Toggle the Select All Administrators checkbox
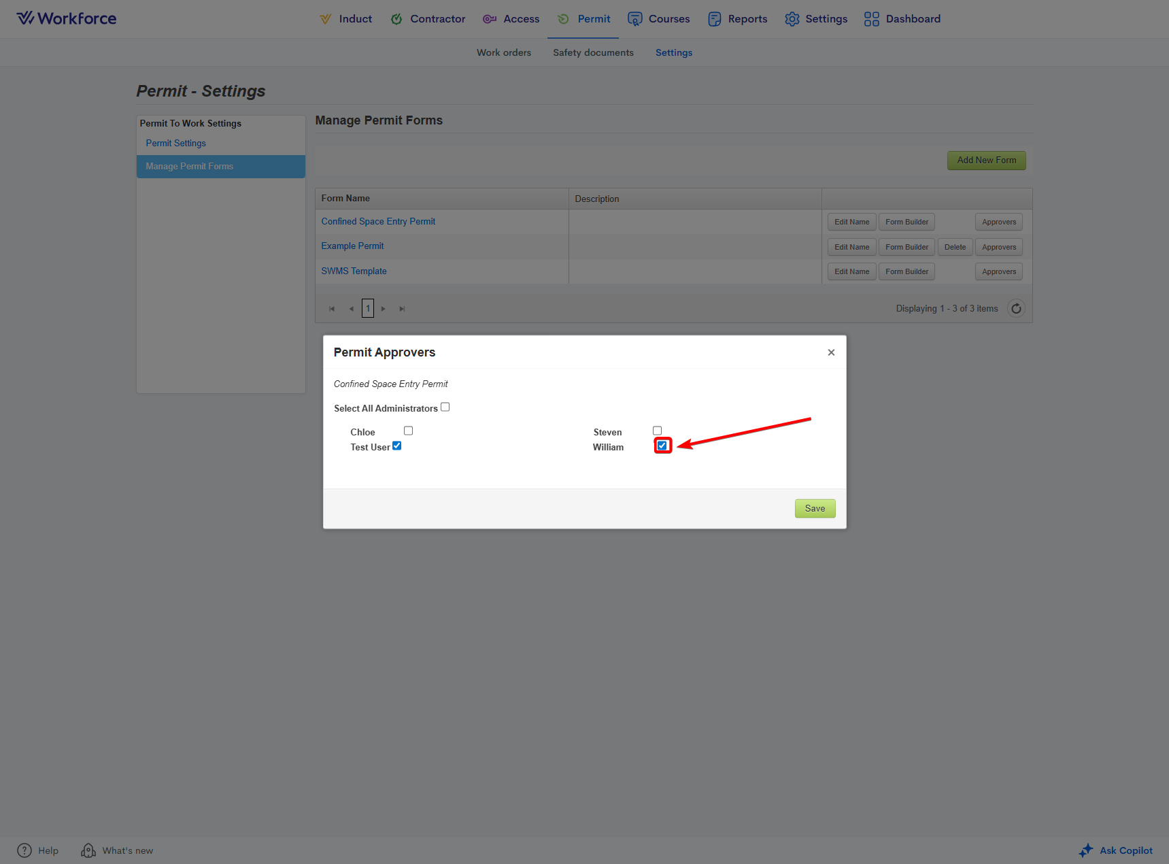 (445, 408)
